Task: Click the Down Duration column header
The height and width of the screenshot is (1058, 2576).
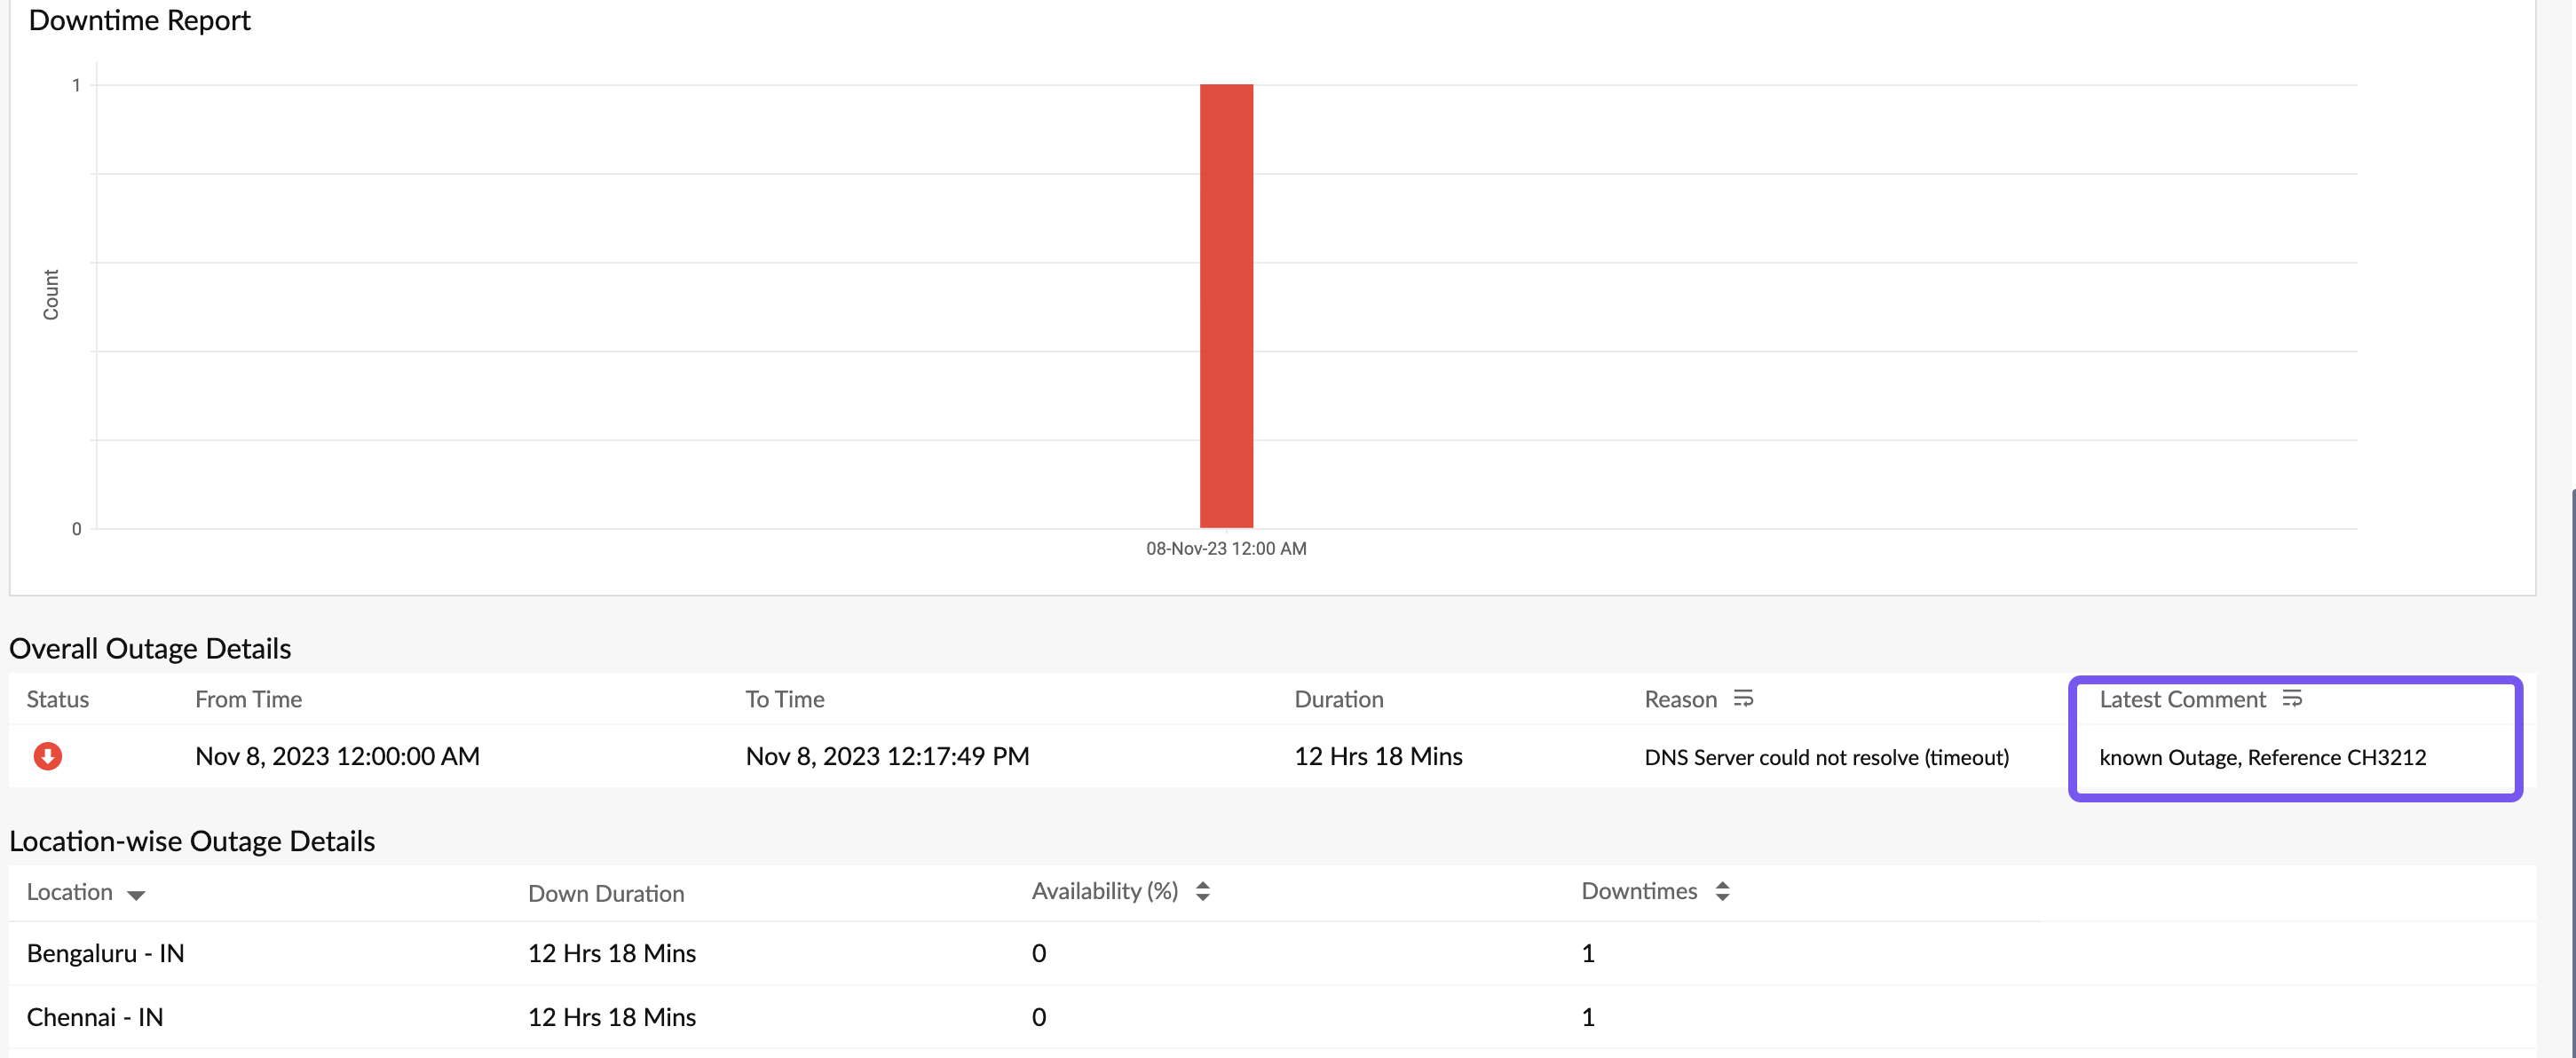Action: point(605,893)
